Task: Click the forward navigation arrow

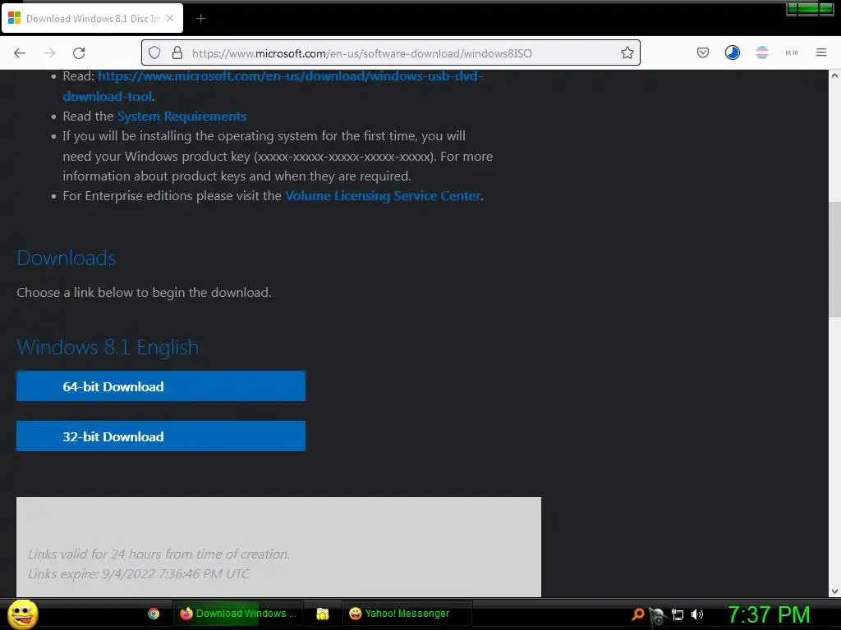Action: tap(49, 53)
